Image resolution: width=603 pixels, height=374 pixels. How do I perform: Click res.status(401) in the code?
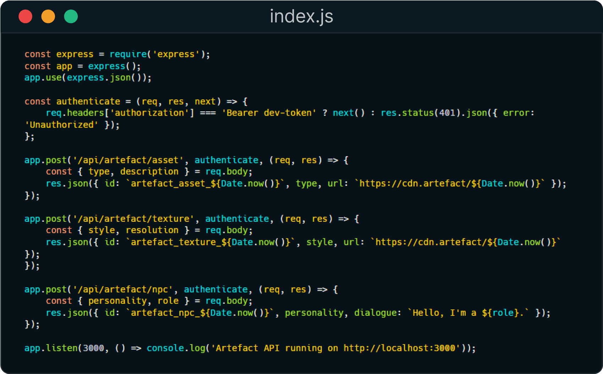click(x=421, y=113)
